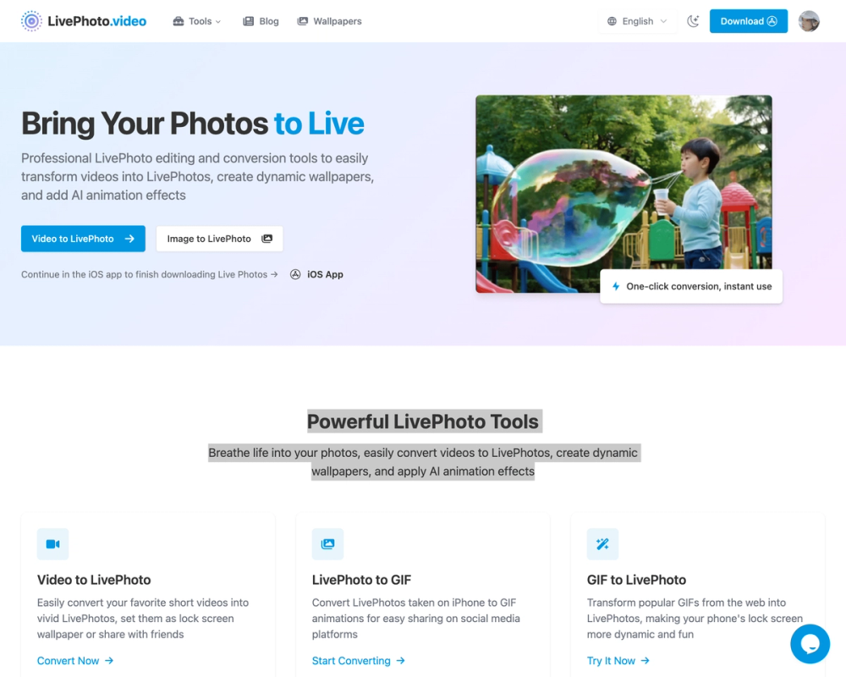This screenshot has width=846, height=677.
Task: Open the English language selector
Action: [637, 21]
